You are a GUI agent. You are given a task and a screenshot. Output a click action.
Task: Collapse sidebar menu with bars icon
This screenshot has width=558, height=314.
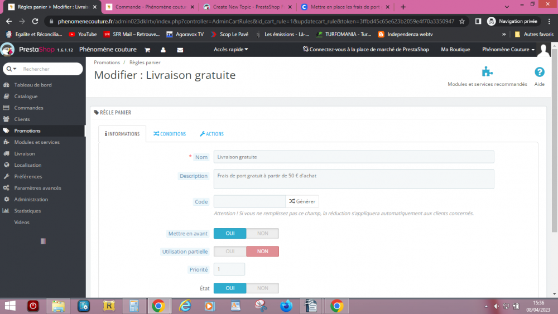click(43, 241)
